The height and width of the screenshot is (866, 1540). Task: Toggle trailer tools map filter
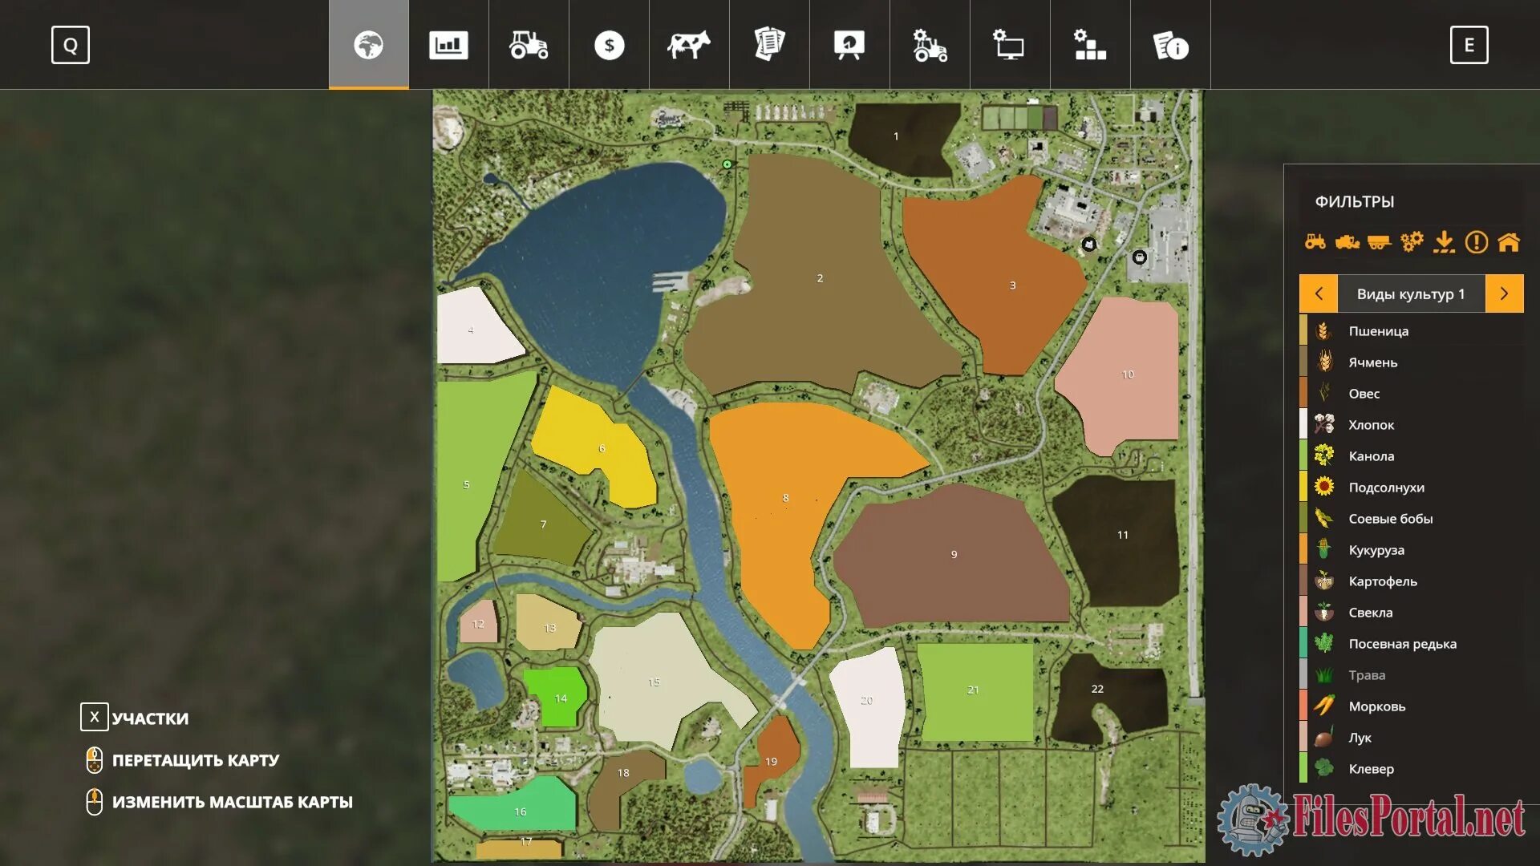pyautogui.click(x=1379, y=241)
